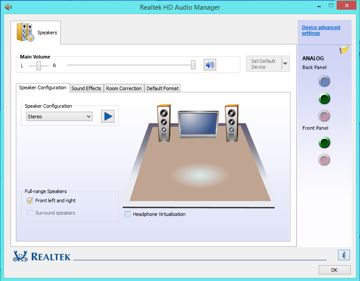Uncheck Front left and right full-range speakers
The width and height of the screenshot is (360, 281).
click(x=30, y=201)
